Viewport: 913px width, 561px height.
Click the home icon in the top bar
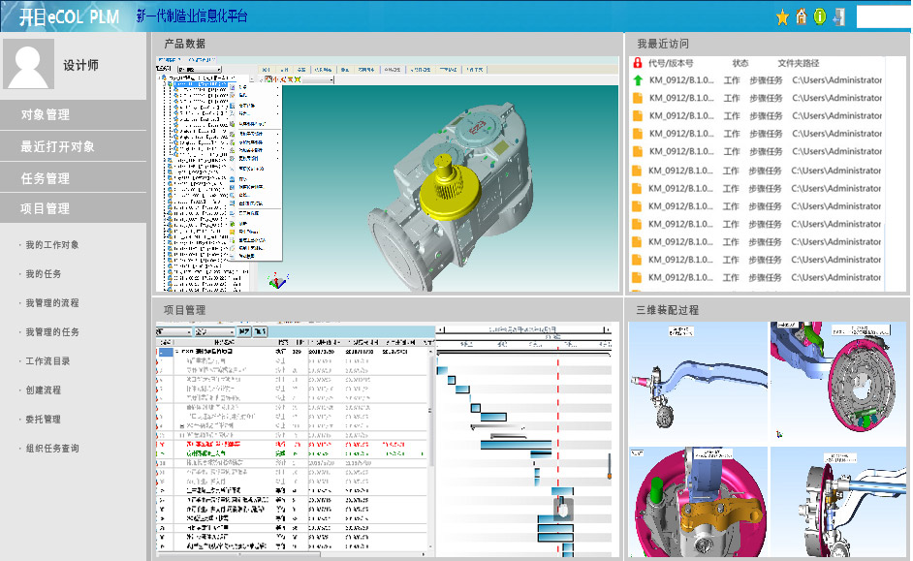tap(802, 16)
